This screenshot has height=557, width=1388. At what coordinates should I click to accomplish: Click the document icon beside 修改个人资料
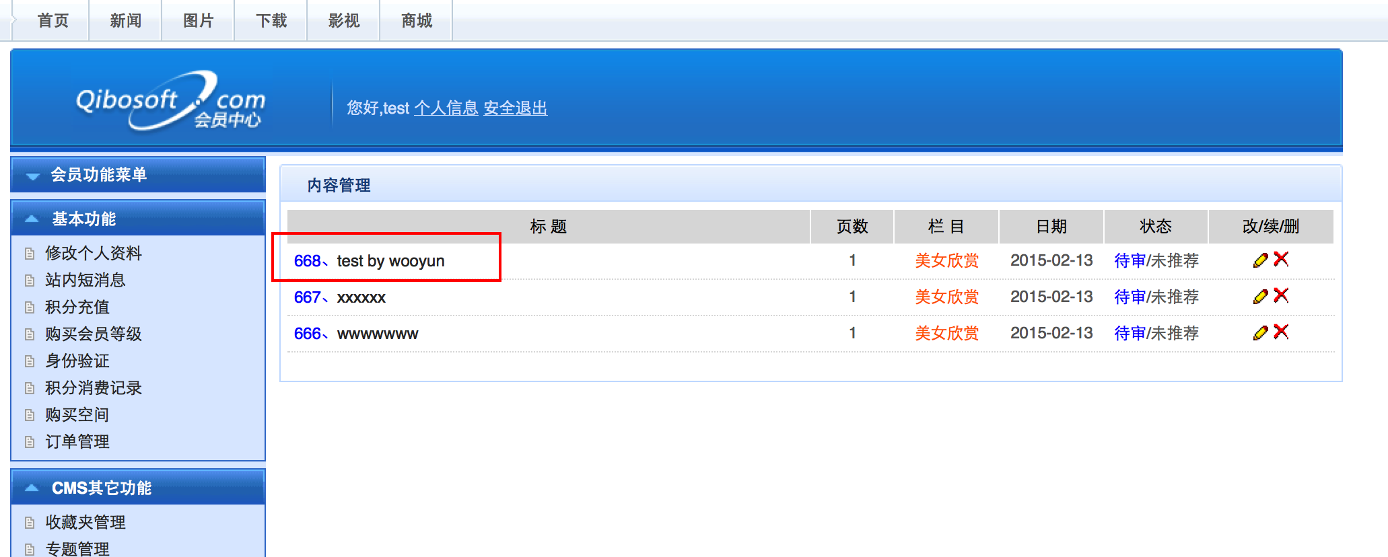30,254
